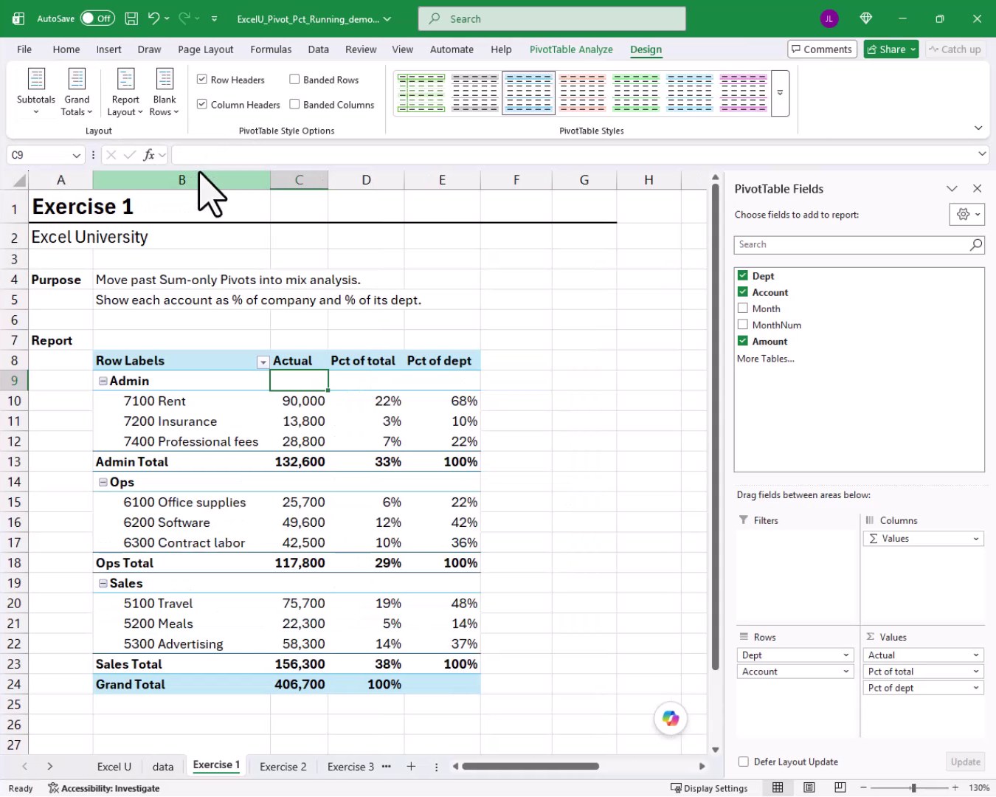This screenshot has height=797, width=996.
Task: Apply the gray PivotTable style
Action: [475, 93]
